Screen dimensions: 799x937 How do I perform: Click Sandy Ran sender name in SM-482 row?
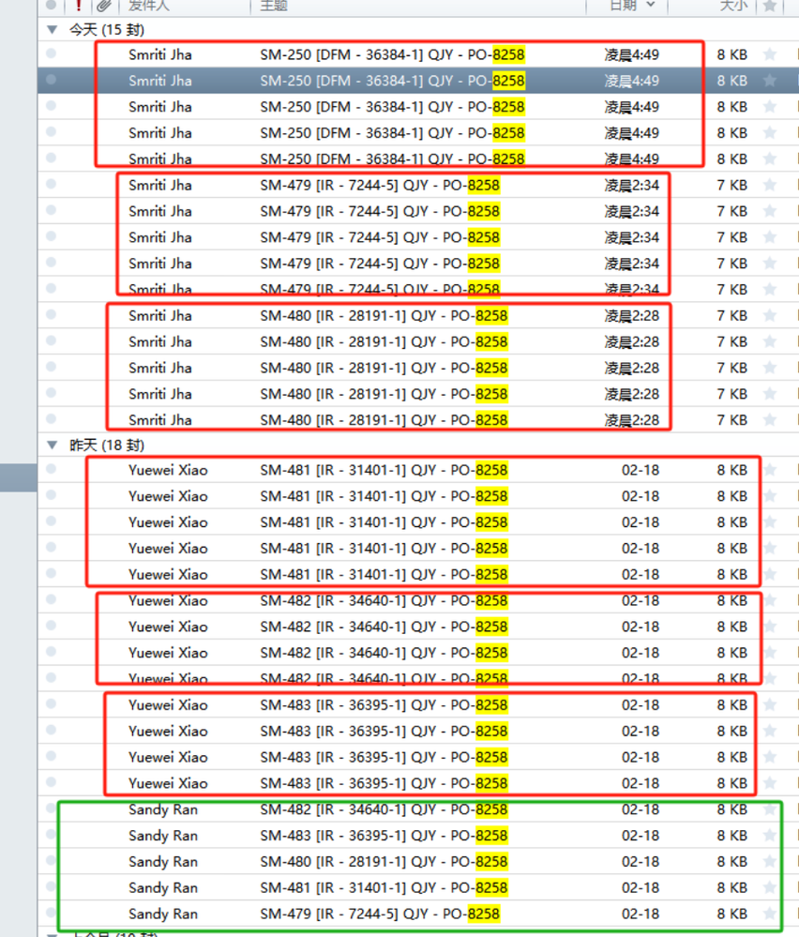pos(163,809)
